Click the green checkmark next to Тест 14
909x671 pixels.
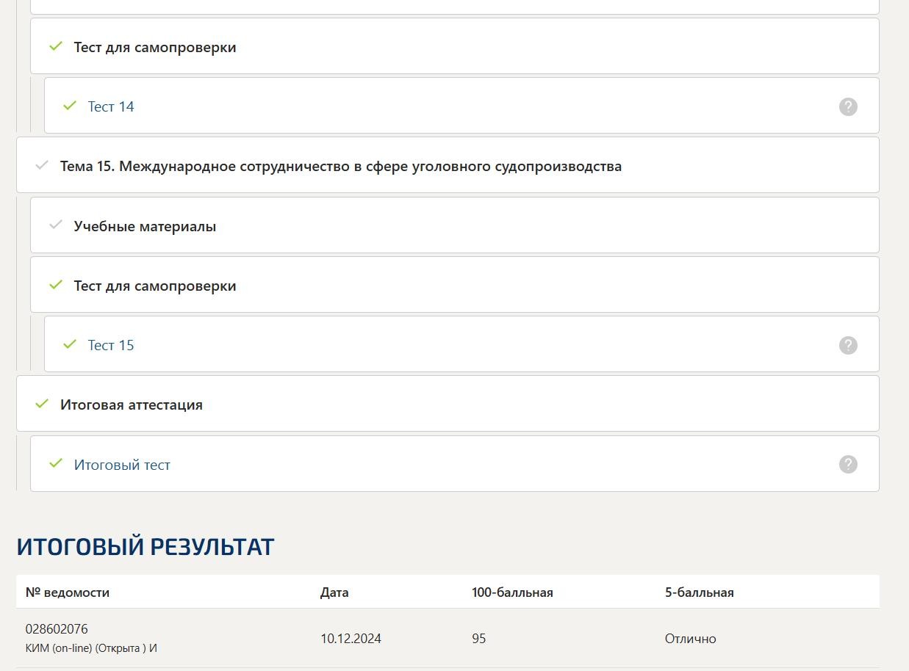click(x=70, y=106)
